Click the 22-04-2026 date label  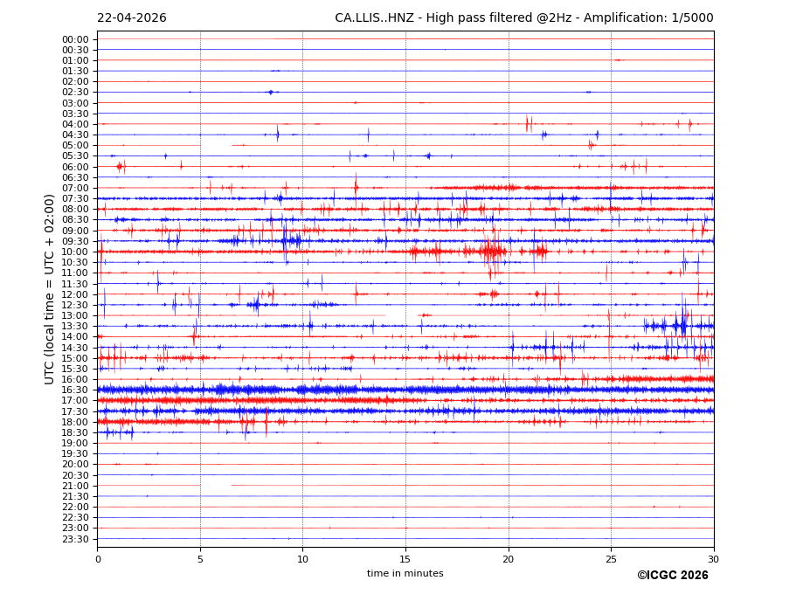click(131, 18)
